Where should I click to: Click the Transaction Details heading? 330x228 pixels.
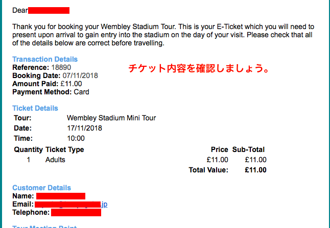click(45, 59)
